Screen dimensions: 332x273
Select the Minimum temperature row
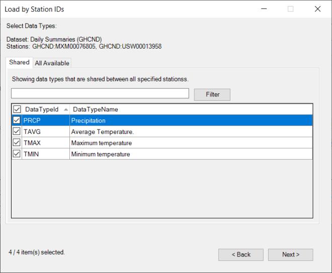point(151,154)
